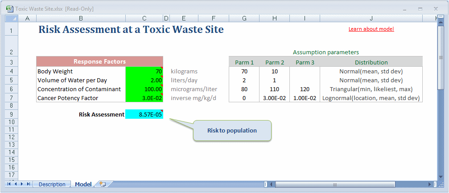
Task: Click the liters/day unit cell
Action: click(184, 80)
